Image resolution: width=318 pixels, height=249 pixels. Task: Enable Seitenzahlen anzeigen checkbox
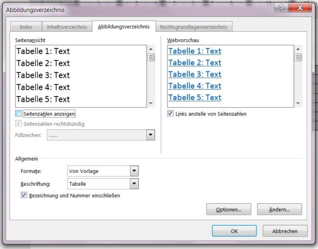tap(18, 113)
